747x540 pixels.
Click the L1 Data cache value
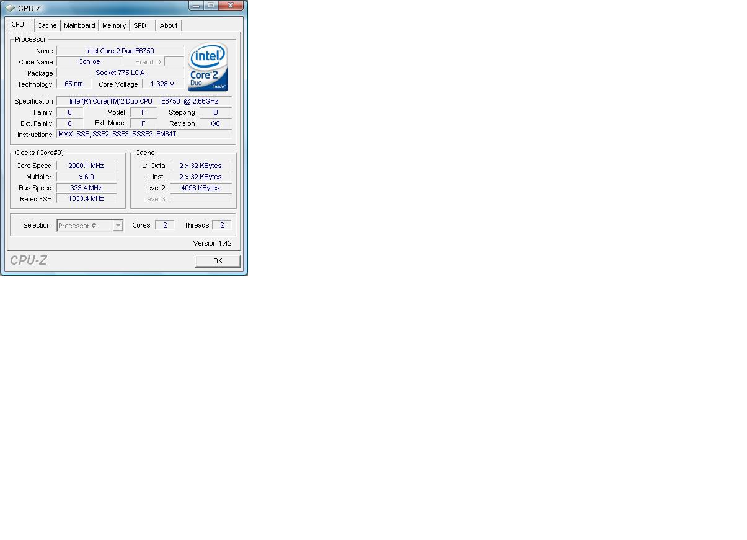(201, 166)
